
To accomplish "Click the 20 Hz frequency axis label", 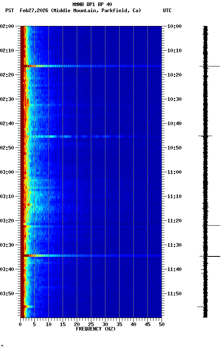I will (x=77, y=324).
